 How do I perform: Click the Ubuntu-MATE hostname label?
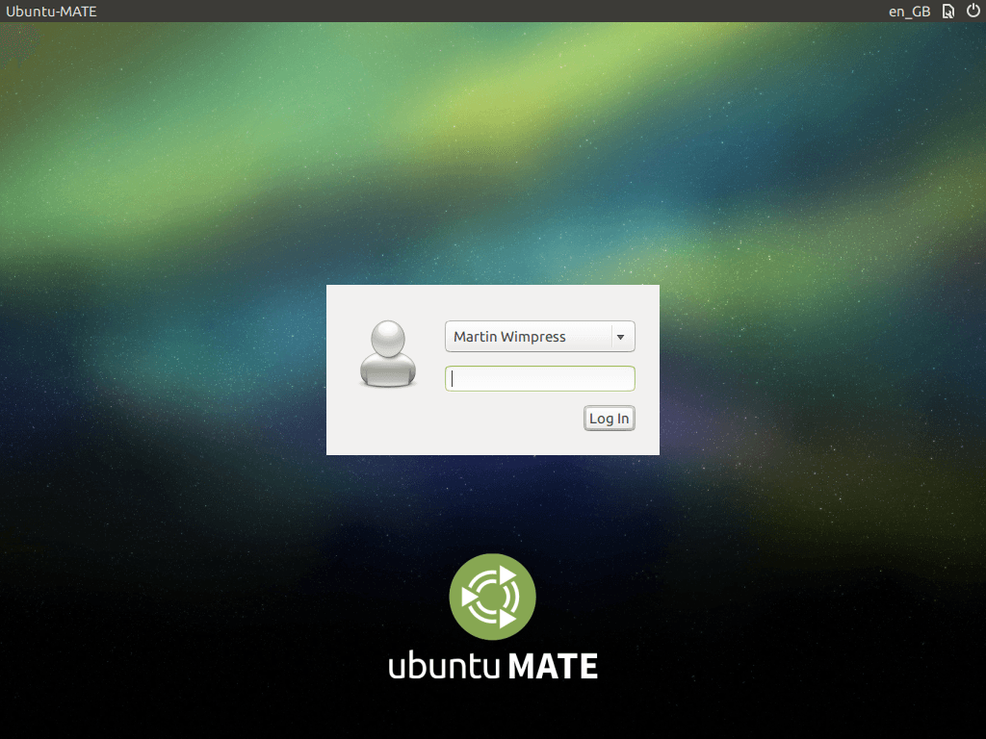click(51, 11)
